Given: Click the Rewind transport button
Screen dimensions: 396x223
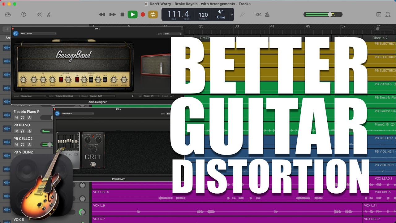Looking at the screenshot, I should click(102, 14).
